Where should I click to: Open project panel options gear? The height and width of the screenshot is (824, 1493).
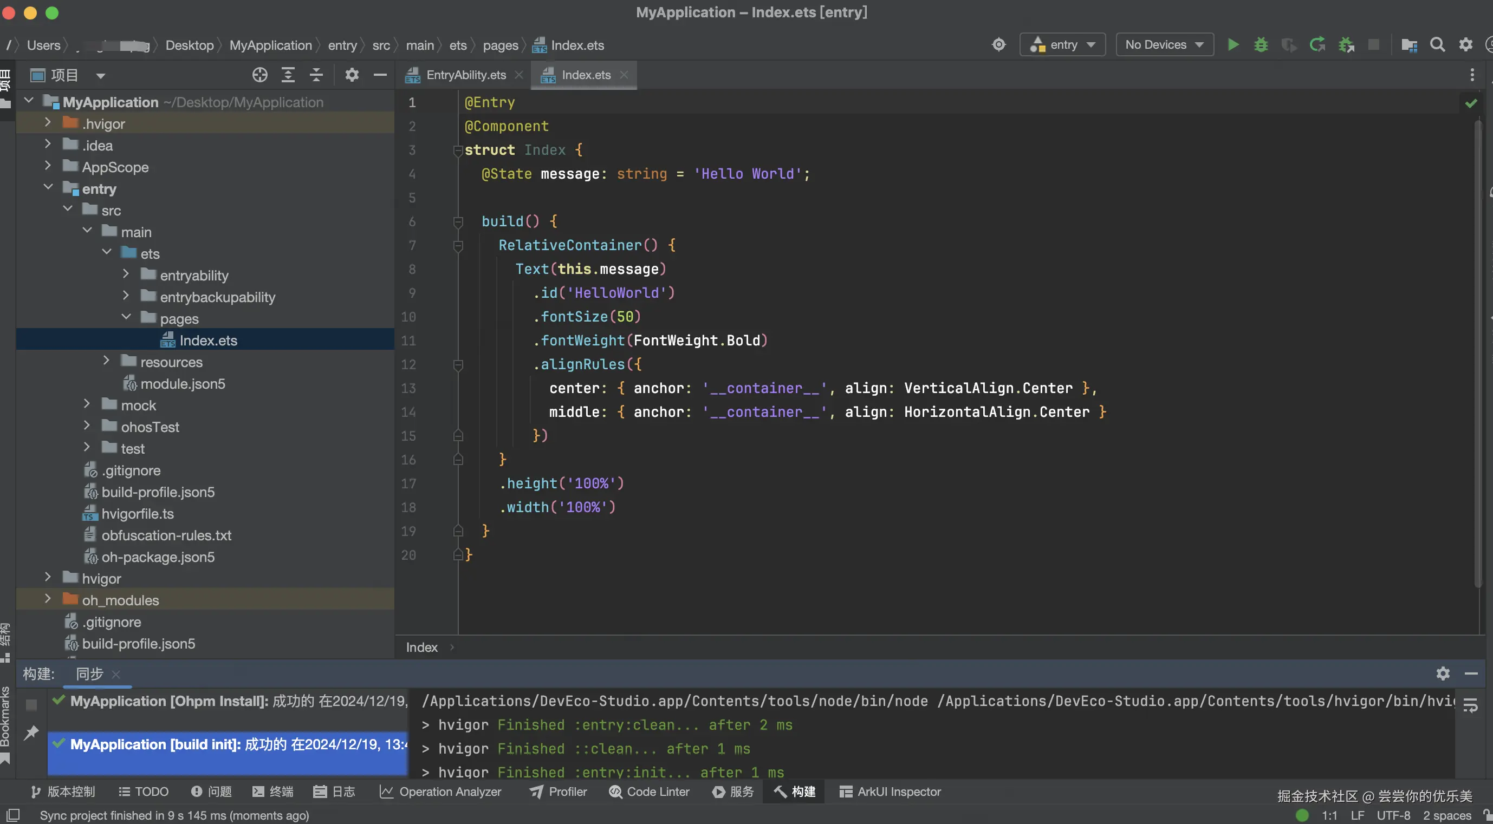coord(352,75)
